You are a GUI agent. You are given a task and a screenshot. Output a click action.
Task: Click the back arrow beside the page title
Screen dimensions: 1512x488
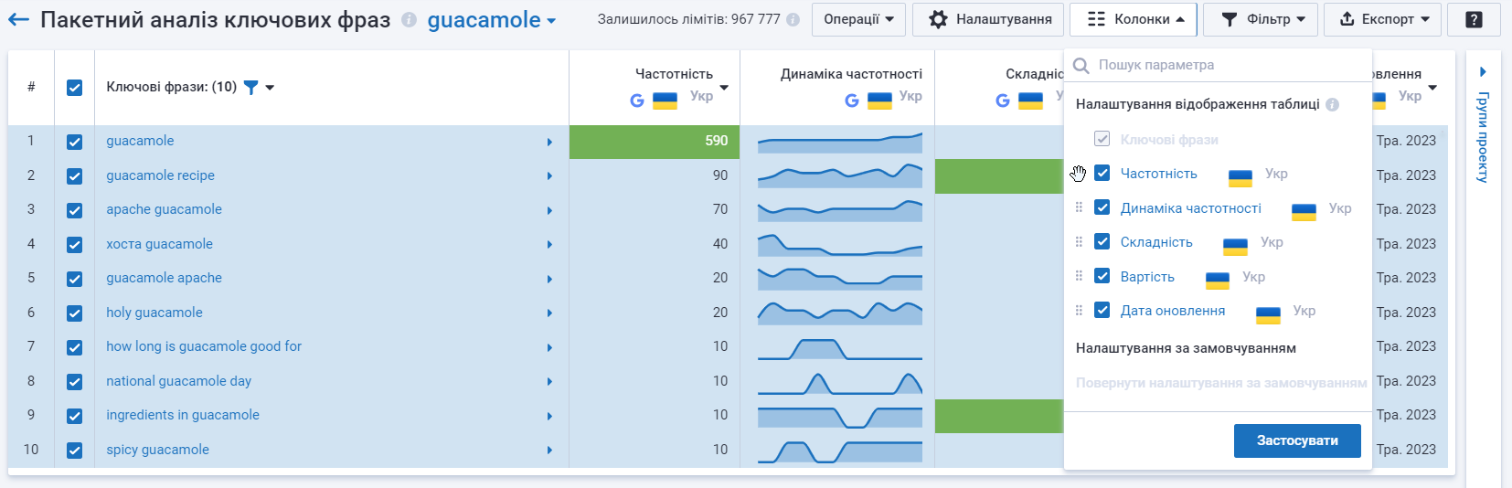click(x=18, y=19)
